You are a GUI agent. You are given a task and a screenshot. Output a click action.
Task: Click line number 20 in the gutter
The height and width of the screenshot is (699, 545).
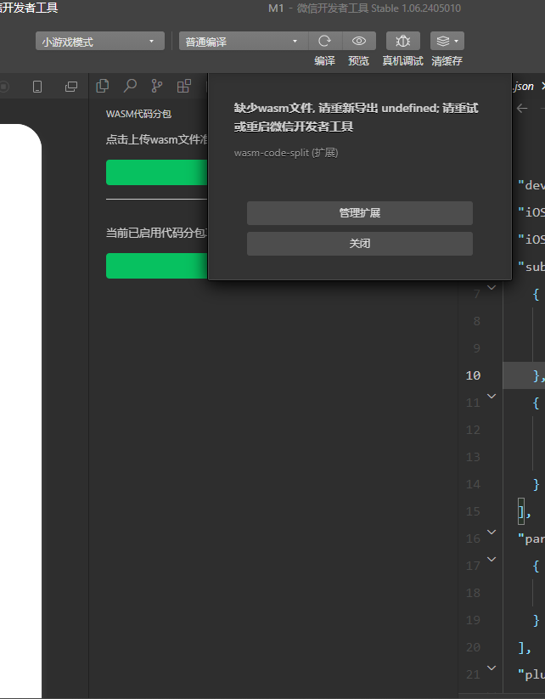pyautogui.click(x=473, y=647)
